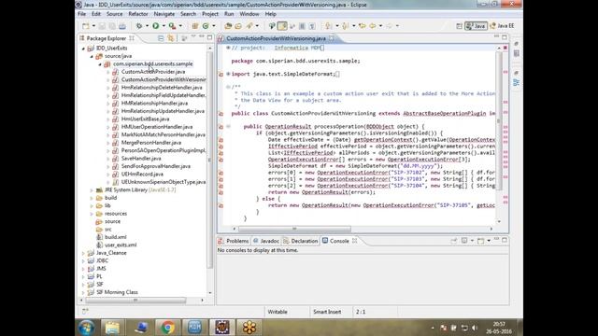598x336 pixels.
Task: Open Windows Start menu
Action: pos(86,328)
